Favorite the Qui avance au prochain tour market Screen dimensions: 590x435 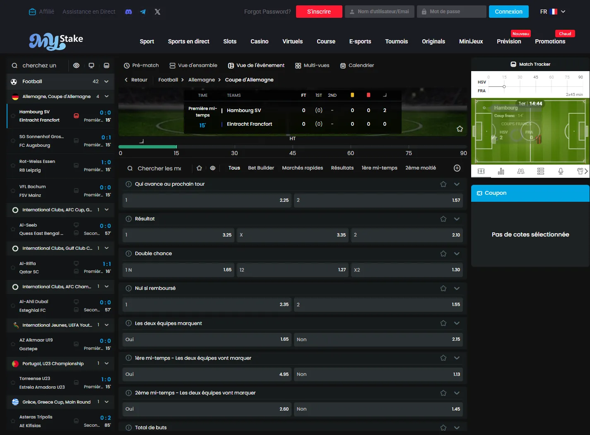point(443,184)
